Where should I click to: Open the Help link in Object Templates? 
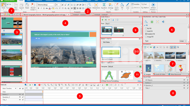140,81
